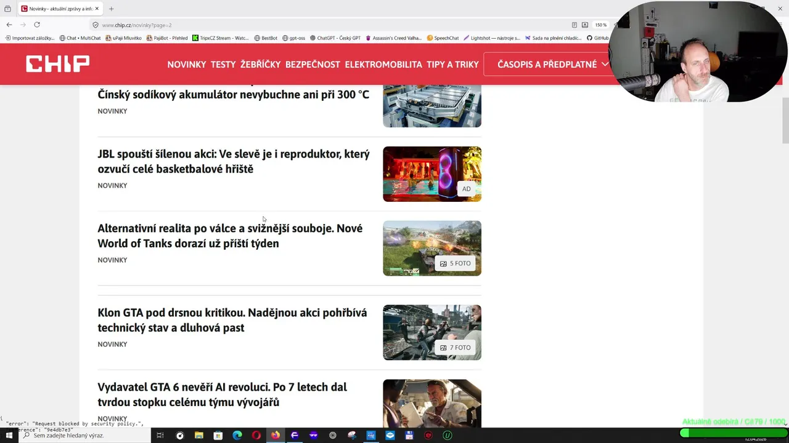
Task: Open Importovat záložky bookmark
Action: [30, 38]
